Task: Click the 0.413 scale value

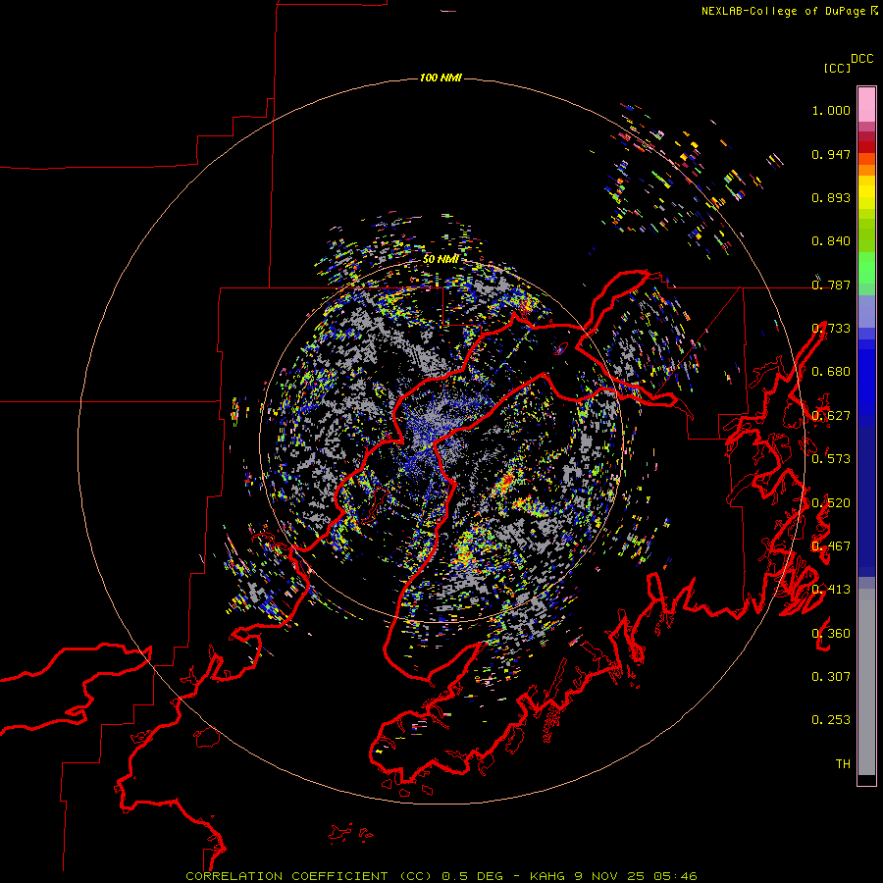Action: [831, 590]
